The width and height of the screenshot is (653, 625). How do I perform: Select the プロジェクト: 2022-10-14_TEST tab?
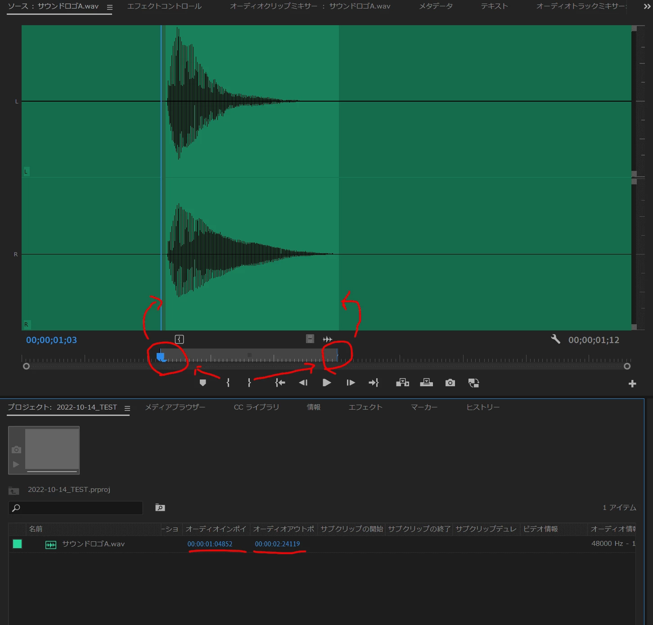pos(62,407)
